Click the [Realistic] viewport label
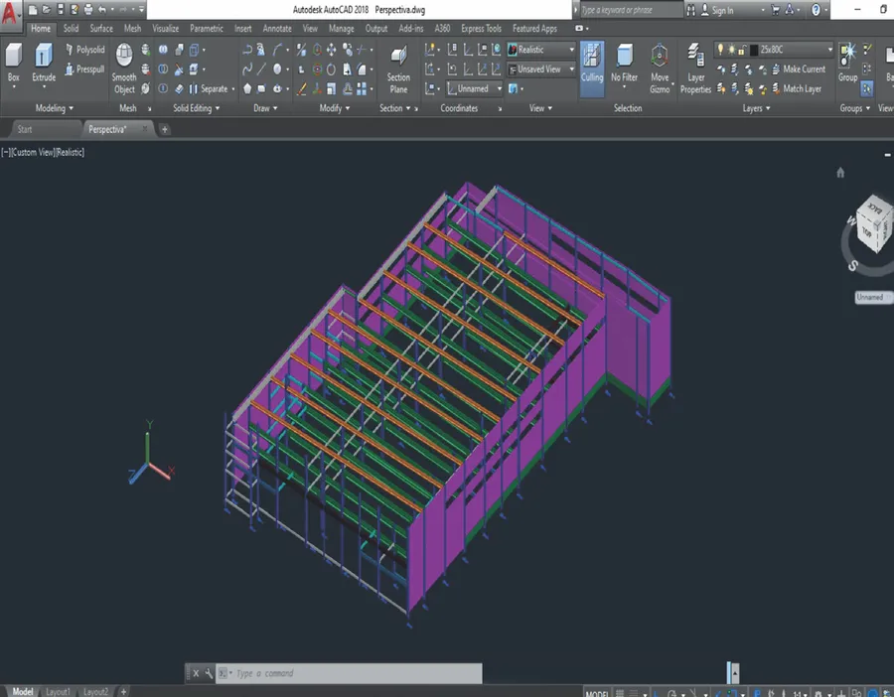Image resolution: width=894 pixels, height=697 pixels. tap(71, 152)
